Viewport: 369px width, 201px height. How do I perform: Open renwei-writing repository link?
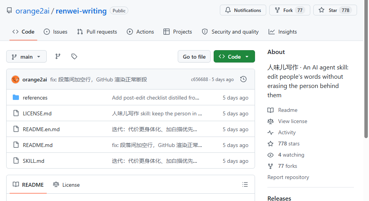81,11
